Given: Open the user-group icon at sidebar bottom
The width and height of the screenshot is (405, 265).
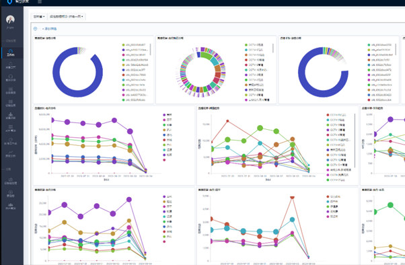Looking at the screenshot, I should click(x=11, y=205).
